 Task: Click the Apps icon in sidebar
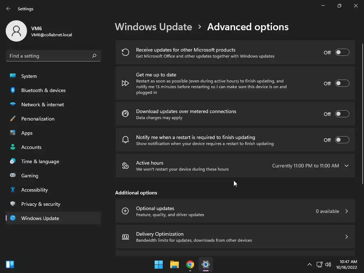tap(13, 133)
